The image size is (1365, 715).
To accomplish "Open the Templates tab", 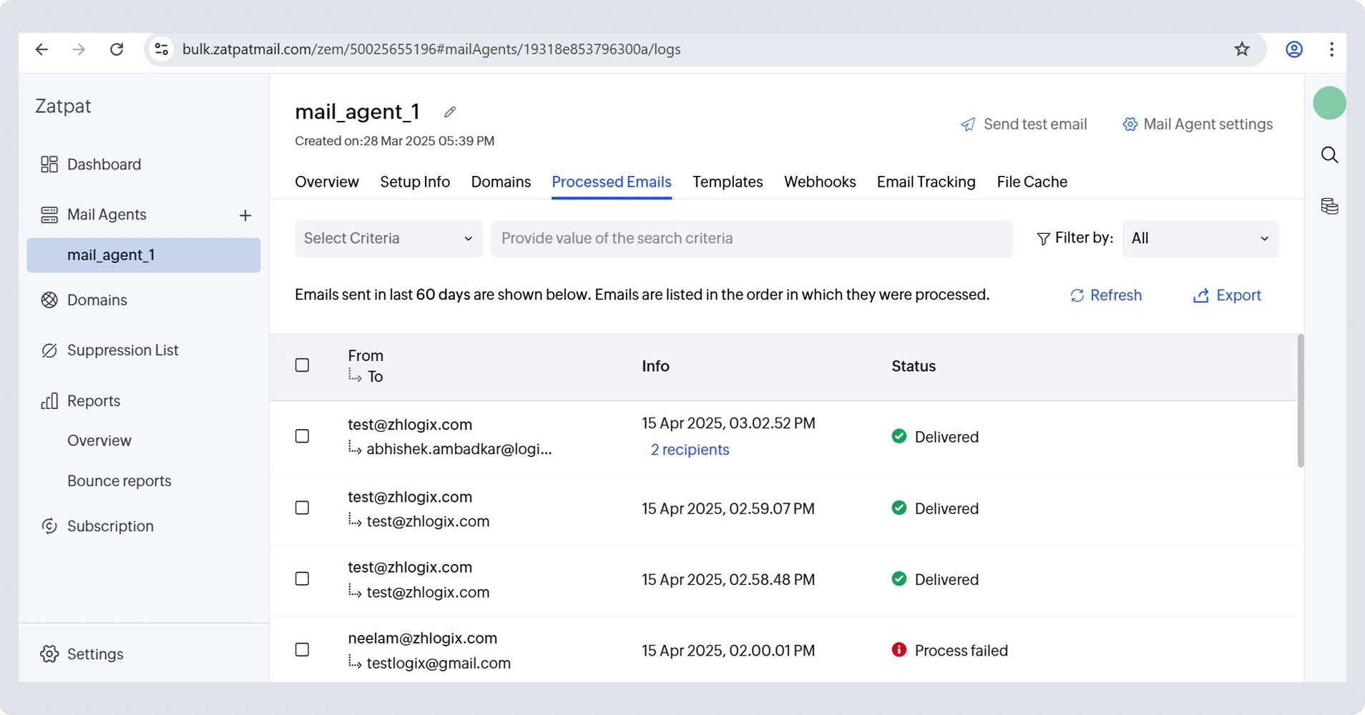I will tap(728, 182).
